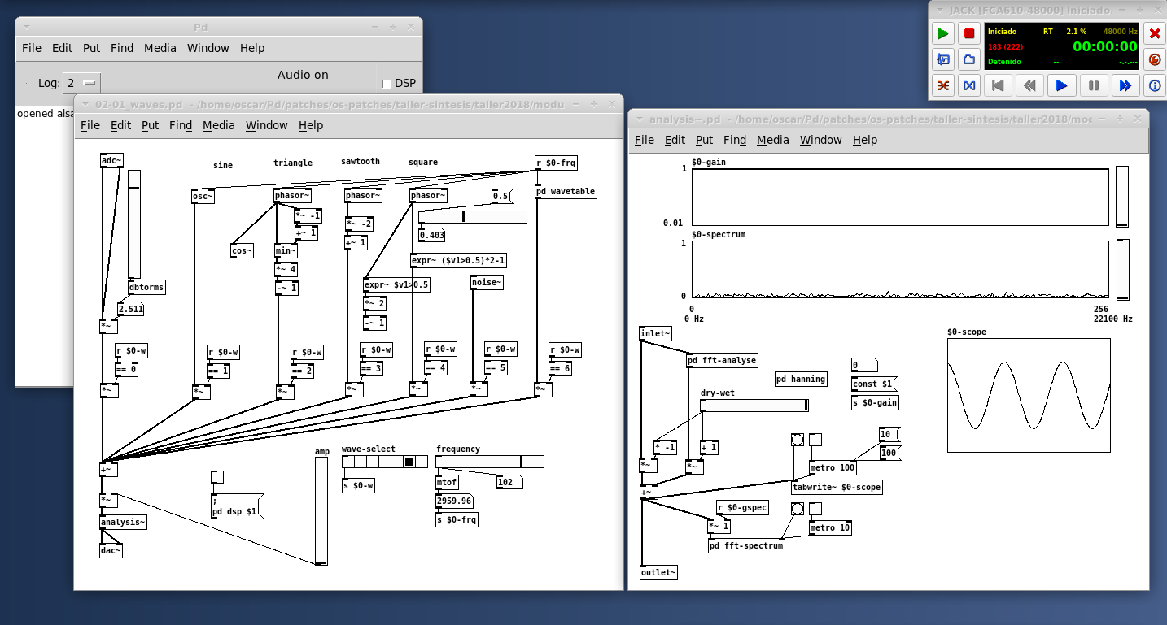1167x625 pixels.
Task: Open the Put menu in analysis~.pd window
Action: 704,140
